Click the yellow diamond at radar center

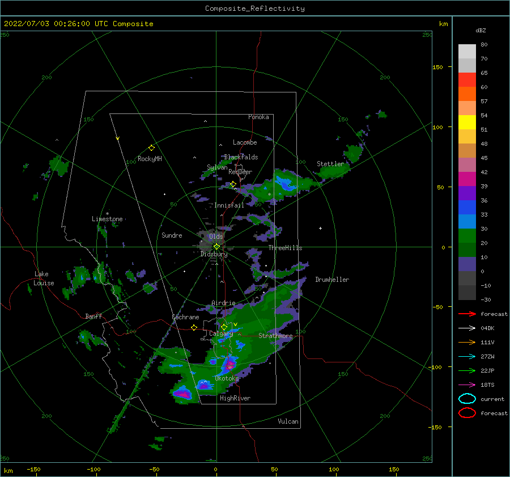coord(216,247)
